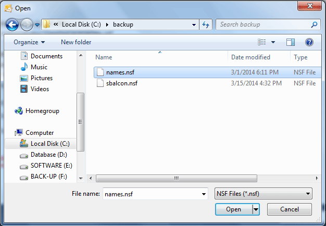Create a New folder
The image size is (326, 226).
pyautogui.click(x=76, y=42)
